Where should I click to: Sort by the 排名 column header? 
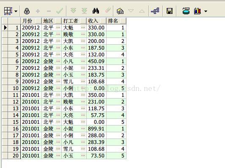[x=116, y=21]
